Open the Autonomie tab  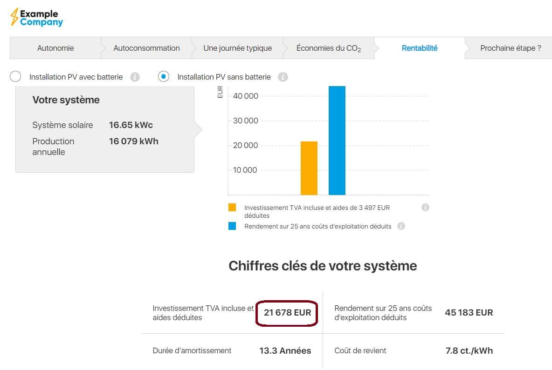point(55,48)
